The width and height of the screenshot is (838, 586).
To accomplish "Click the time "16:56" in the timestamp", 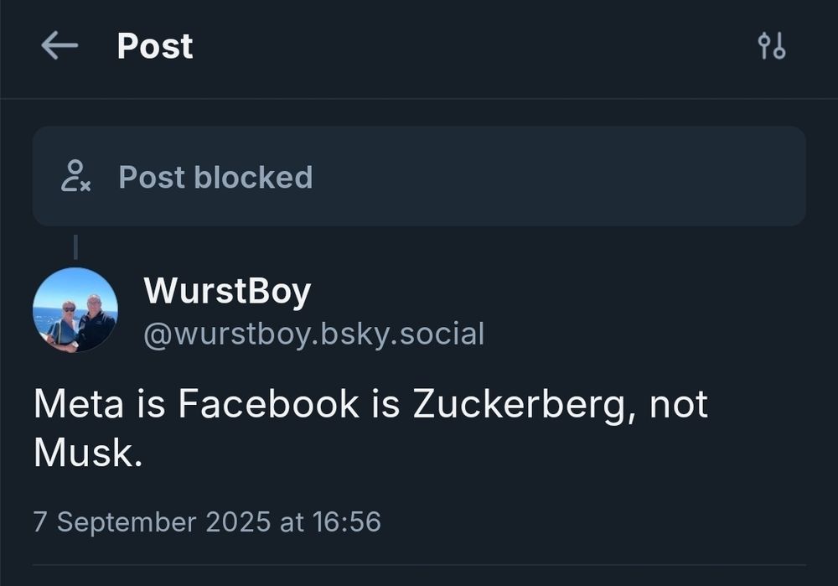I will coord(346,522).
